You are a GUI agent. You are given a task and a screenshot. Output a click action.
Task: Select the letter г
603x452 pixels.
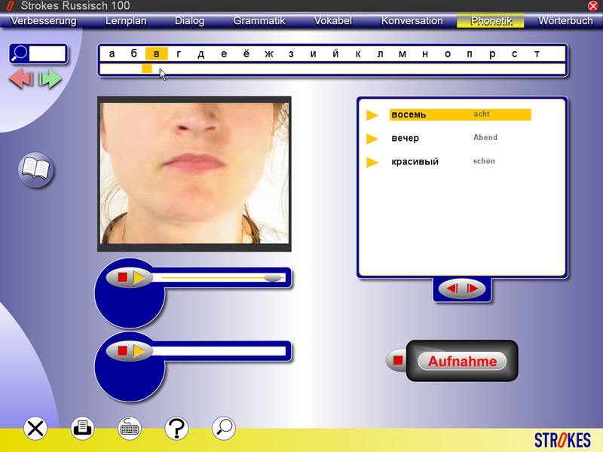[x=179, y=53]
